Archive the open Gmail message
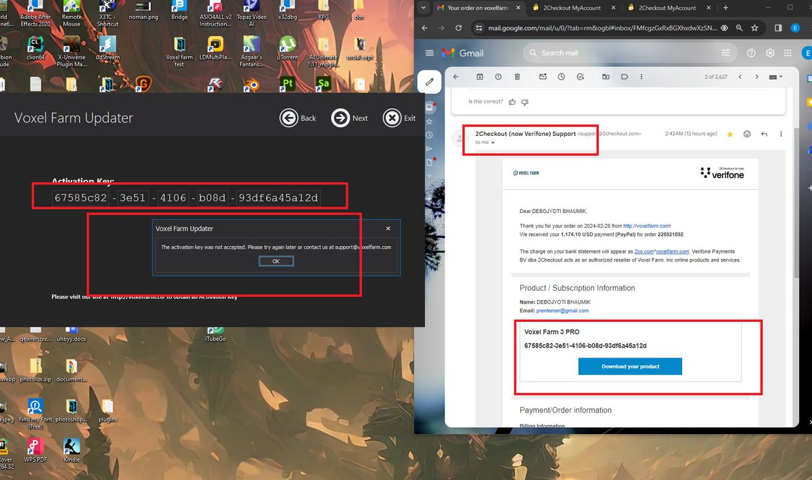The width and height of the screenshot is (812, 480). point(480,77)
